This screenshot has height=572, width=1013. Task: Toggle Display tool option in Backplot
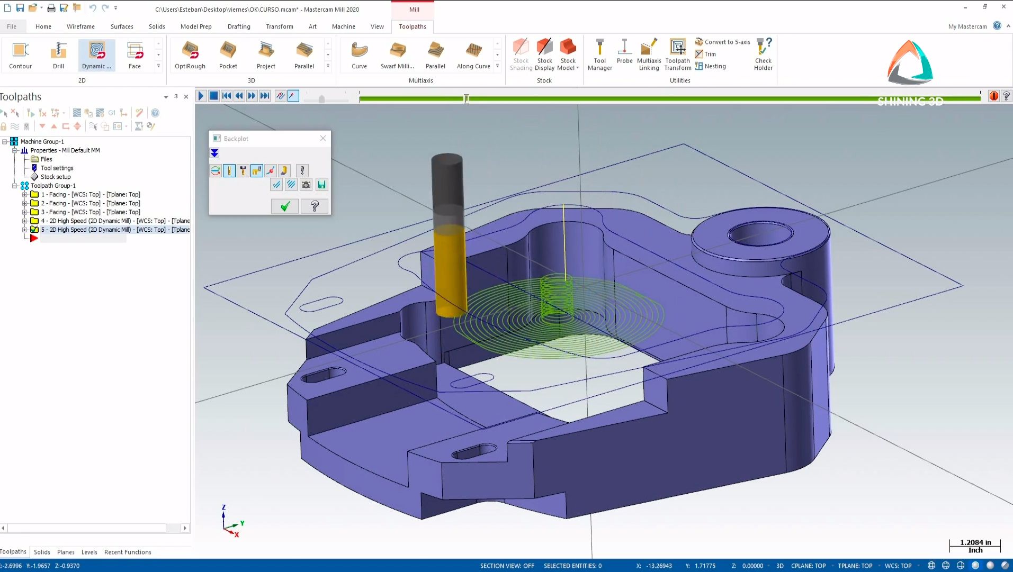coord(229,170)
